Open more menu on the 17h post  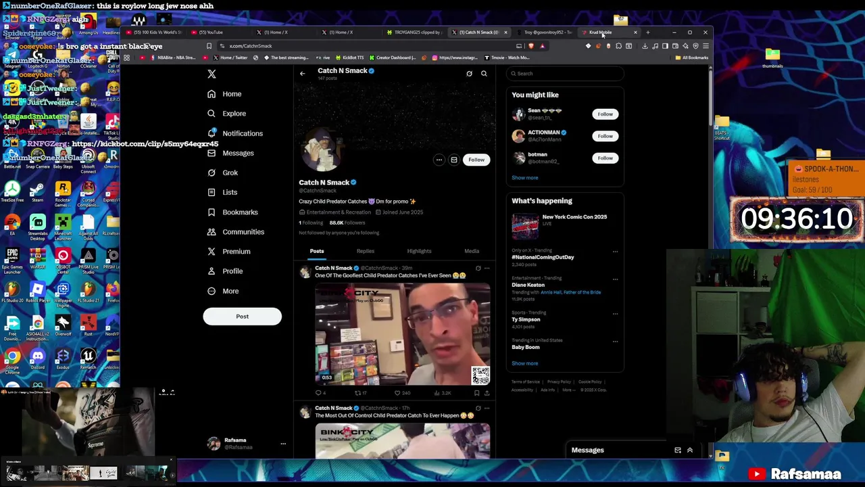tap(487, 409)
